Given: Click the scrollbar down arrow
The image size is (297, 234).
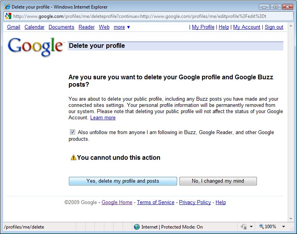Looking at the screenshot, I should click(x=291, y=219).
